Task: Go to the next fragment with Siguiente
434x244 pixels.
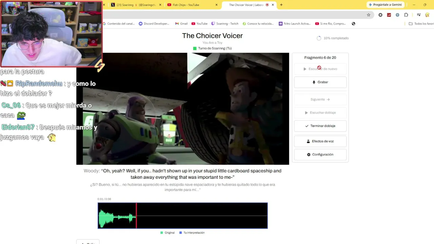Action: (x=320, y=99)
